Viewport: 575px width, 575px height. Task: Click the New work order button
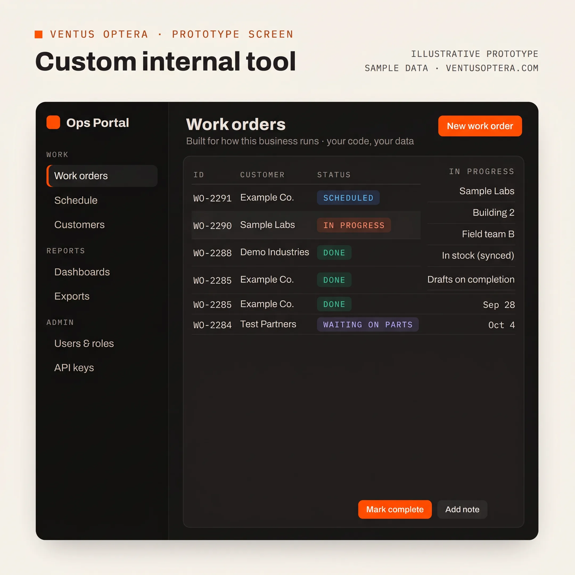pos(480,126)
